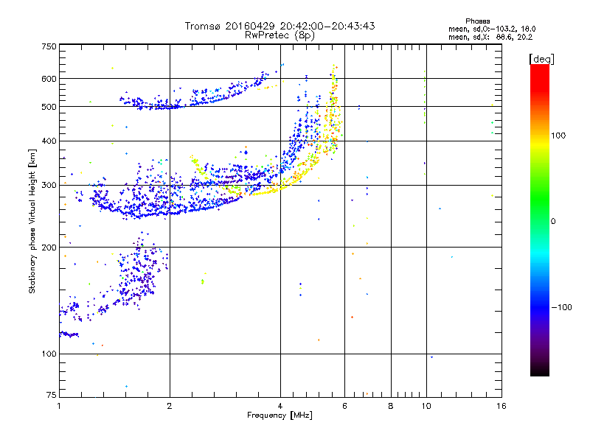Screen dimensions: 590x442
Task: Click the '0' colorbar tick label
Action: pos(553,222)
